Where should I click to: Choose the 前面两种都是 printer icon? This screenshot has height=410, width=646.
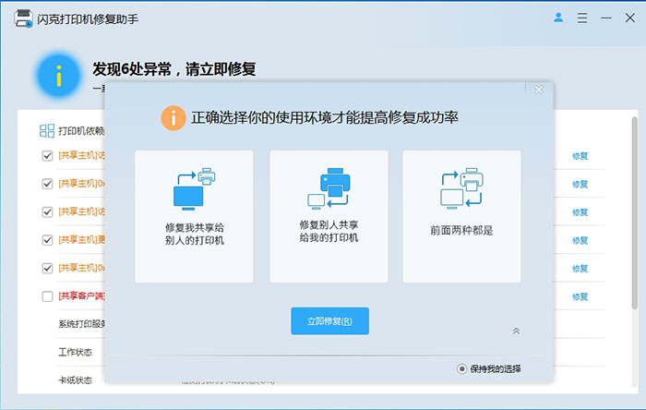click(461, 188)
